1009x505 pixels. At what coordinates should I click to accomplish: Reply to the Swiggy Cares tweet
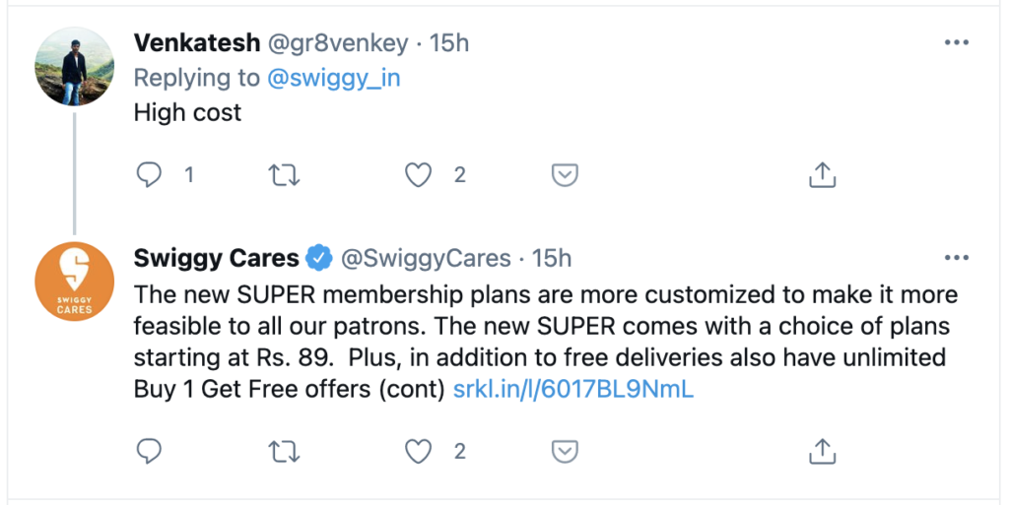(149, 451)
